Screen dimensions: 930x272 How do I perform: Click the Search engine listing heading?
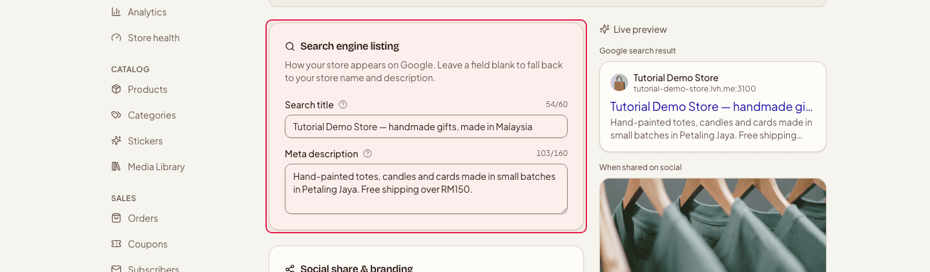349,46
